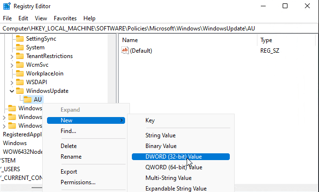Click the AU key folder icon
319x192 pixels.
tap(28, 100)
